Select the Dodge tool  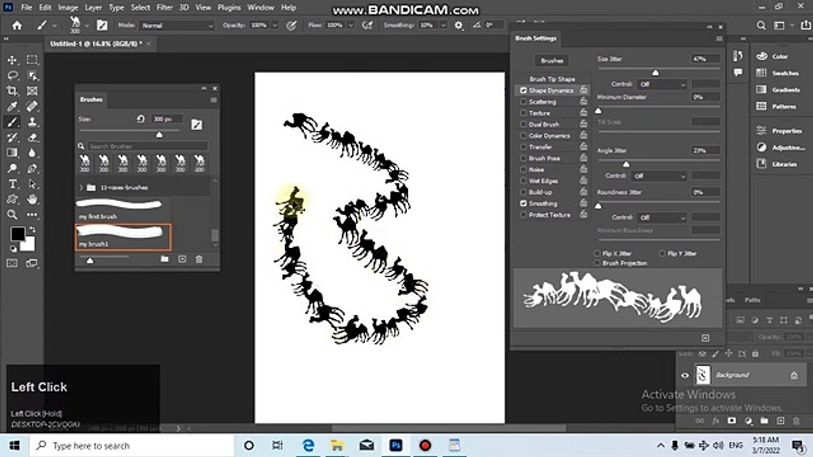point(12,169)
